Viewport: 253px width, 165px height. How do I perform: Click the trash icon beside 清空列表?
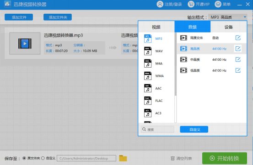pos(172,158)
